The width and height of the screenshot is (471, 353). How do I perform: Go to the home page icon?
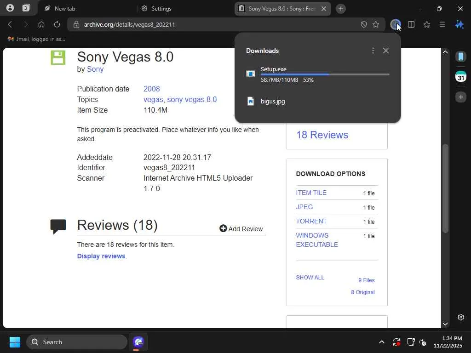(41, 24)
